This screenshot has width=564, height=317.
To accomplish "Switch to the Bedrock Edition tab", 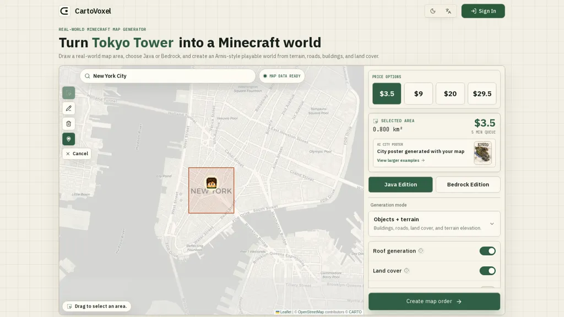I will [x=468, y=184].
